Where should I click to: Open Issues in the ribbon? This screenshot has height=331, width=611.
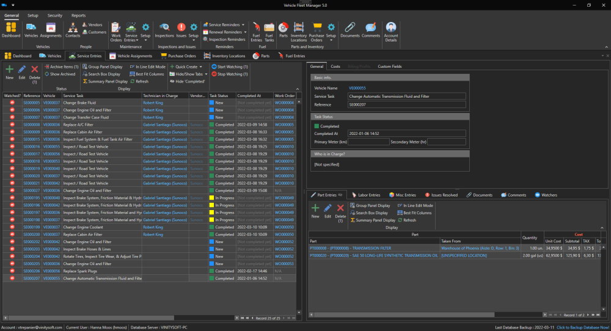pyautogui.click(x=181, y=30)
